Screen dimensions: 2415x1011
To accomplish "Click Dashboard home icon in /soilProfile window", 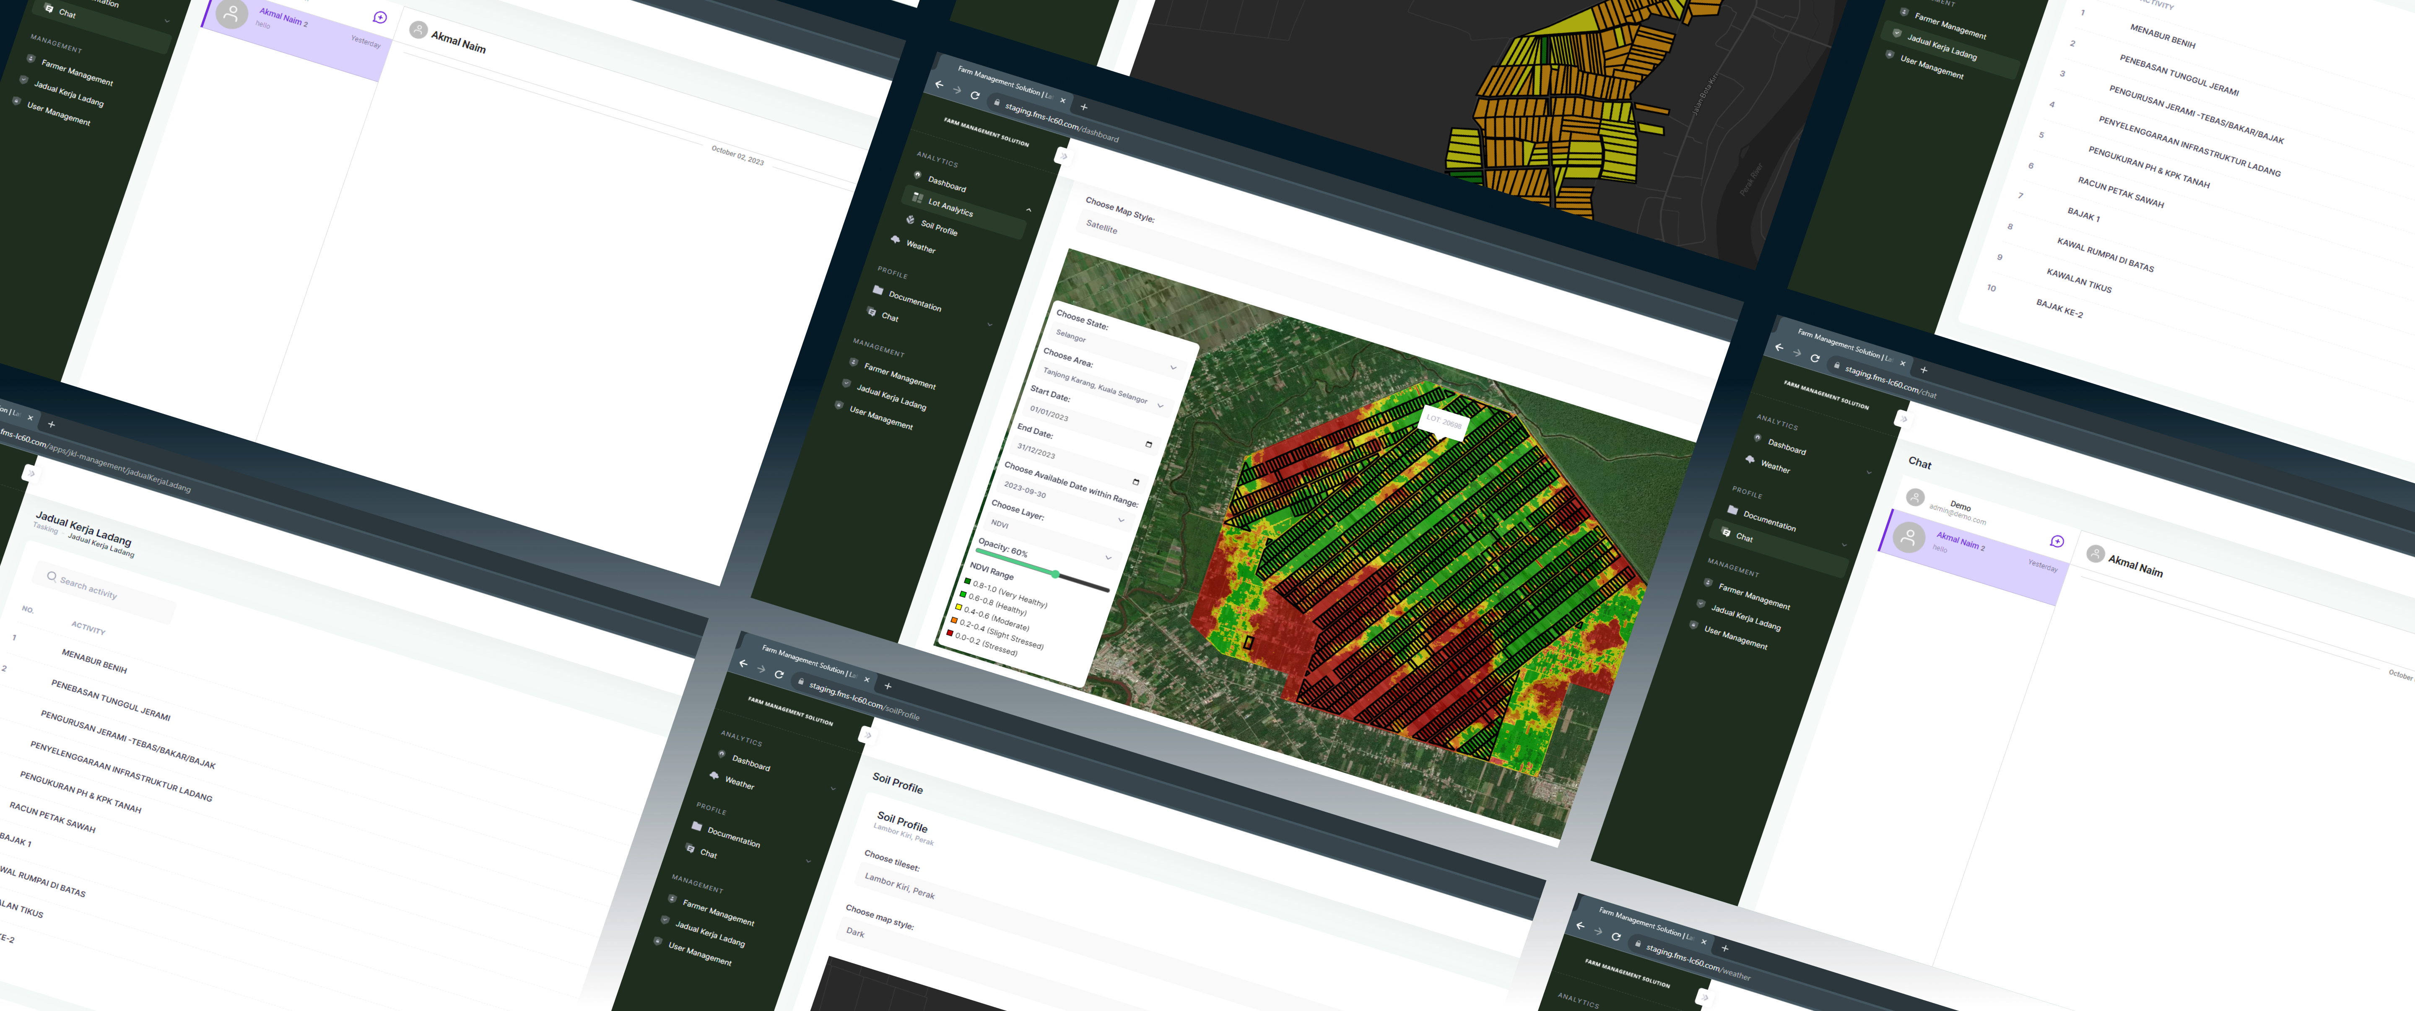I will [722, 753].
